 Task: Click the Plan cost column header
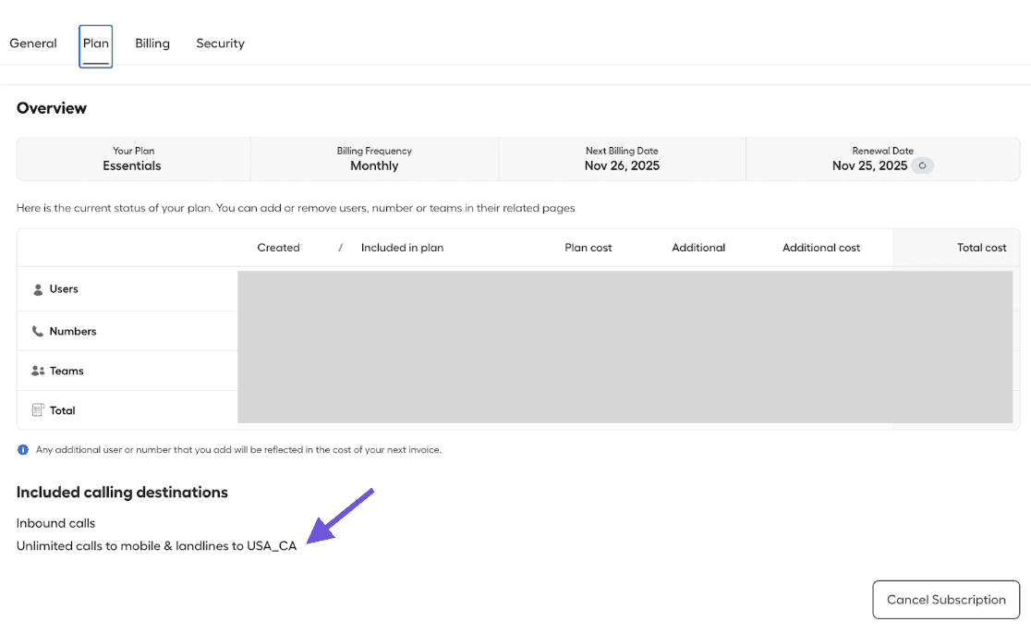tap(588, 247)
